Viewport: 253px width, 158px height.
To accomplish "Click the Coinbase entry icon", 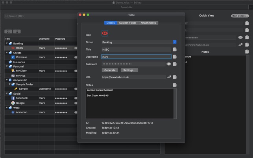I will 13,57.
